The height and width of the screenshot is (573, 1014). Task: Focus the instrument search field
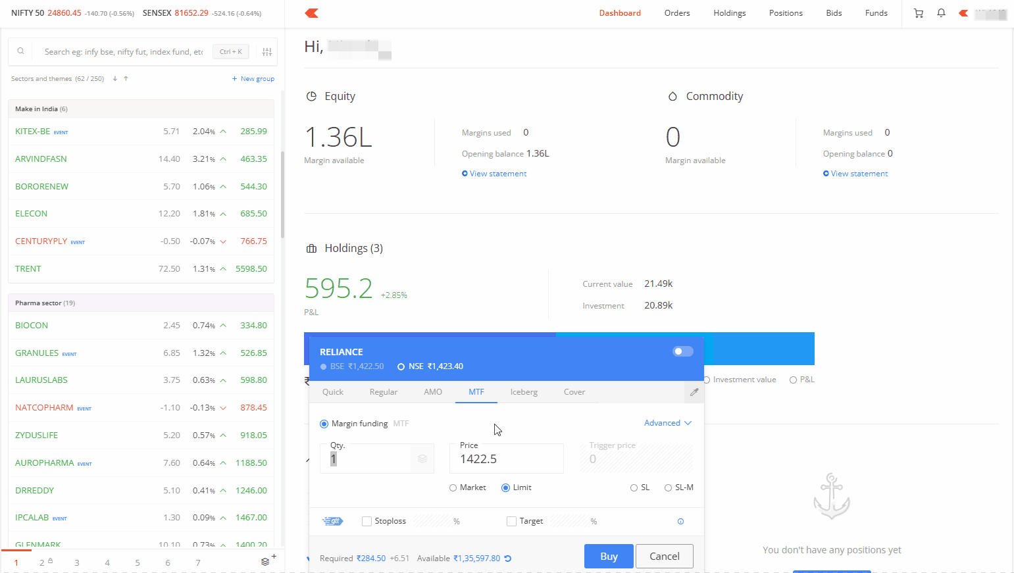tap(124, 51)
